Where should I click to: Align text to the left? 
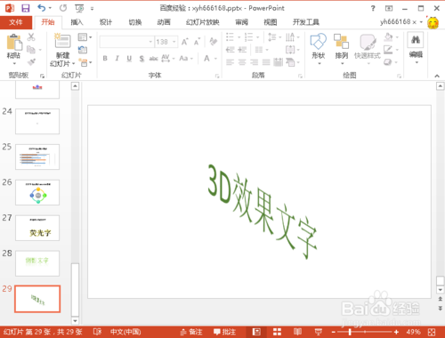230,62
